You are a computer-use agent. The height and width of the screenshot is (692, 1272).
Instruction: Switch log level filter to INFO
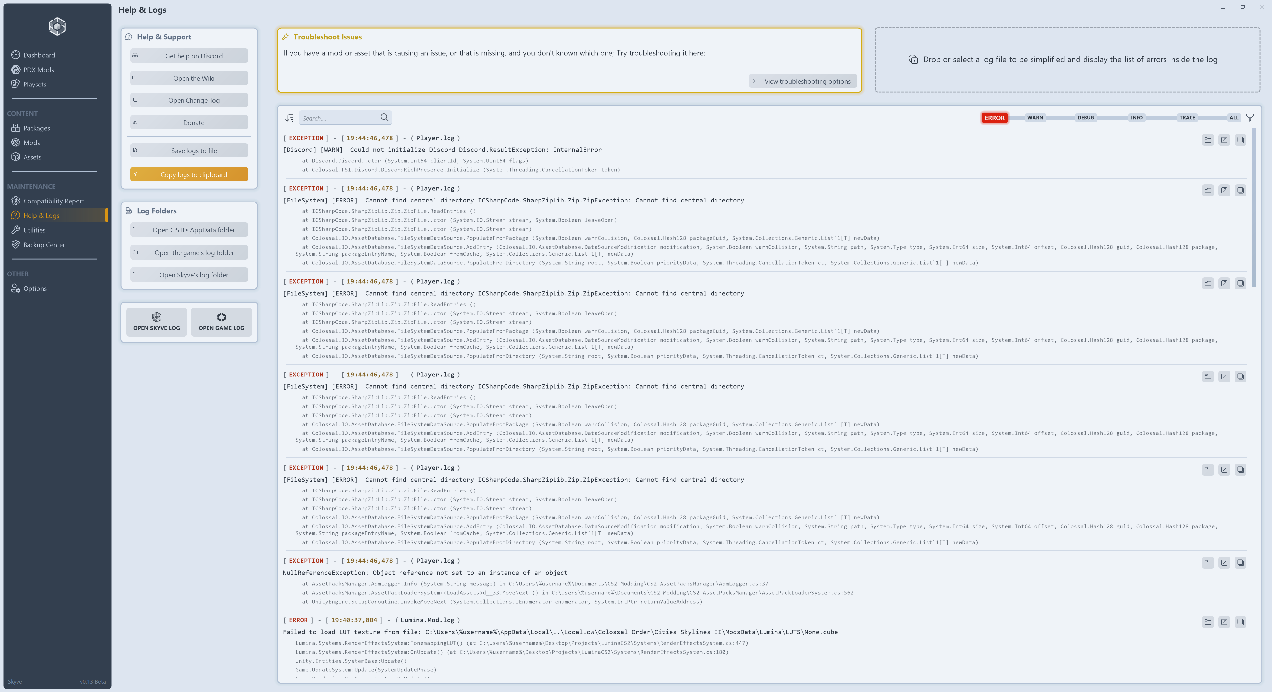(1136, 118)
